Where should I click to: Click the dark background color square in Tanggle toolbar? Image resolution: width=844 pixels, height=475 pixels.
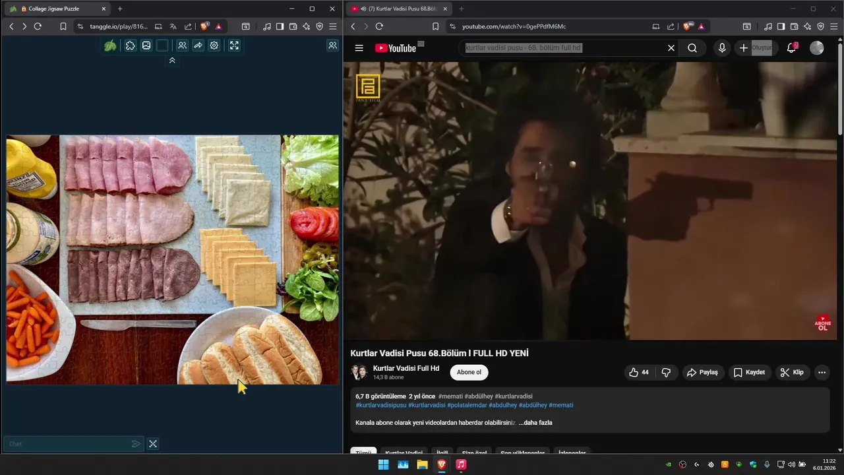pyautogui.click(x=162, y=46)
